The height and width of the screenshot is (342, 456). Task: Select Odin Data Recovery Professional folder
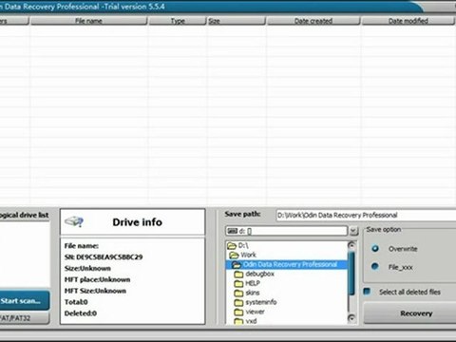point(290,264)
